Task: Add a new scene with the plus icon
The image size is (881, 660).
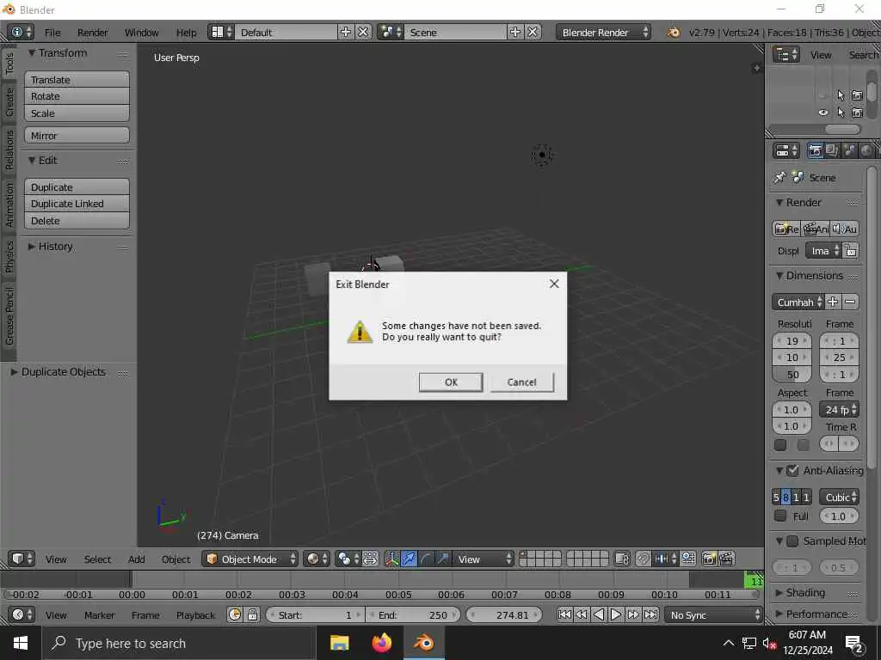Action: 515,32
